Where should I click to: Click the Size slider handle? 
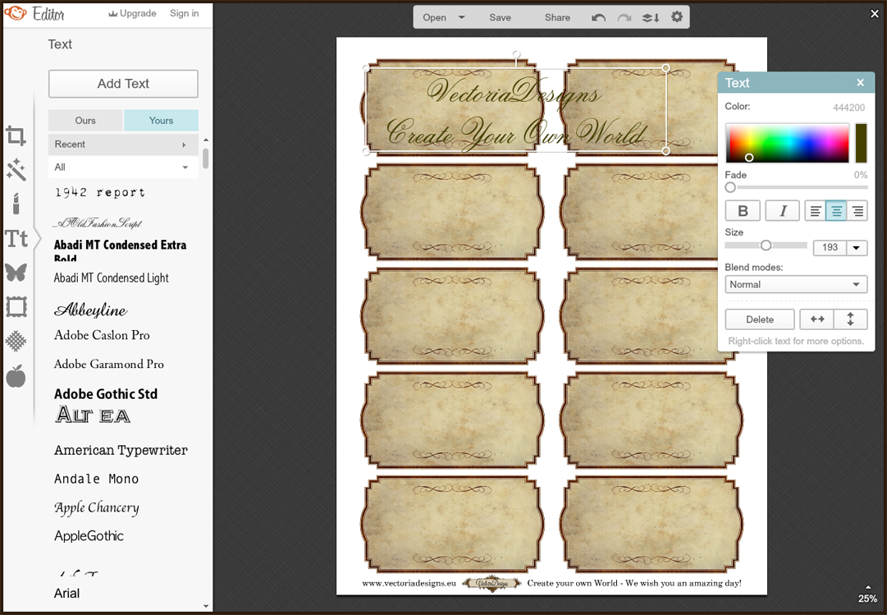766,246
